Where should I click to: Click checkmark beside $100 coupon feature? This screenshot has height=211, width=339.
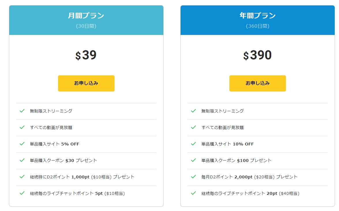(x=194, y=160)
